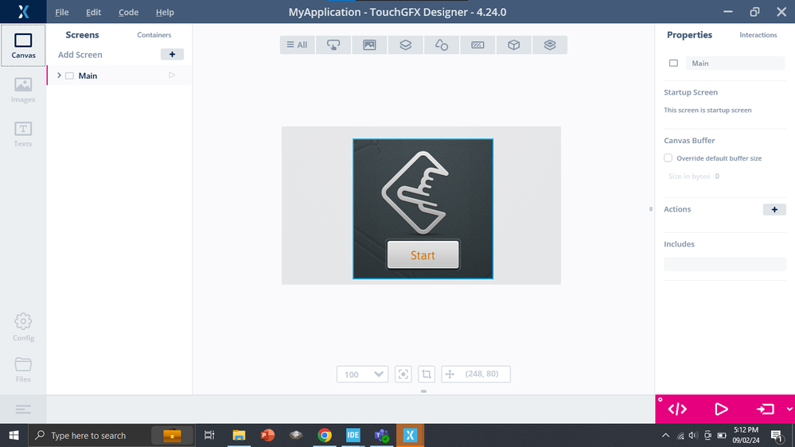Open the Custom containers widget category
The image size is (795, 447).
[550, 45]
